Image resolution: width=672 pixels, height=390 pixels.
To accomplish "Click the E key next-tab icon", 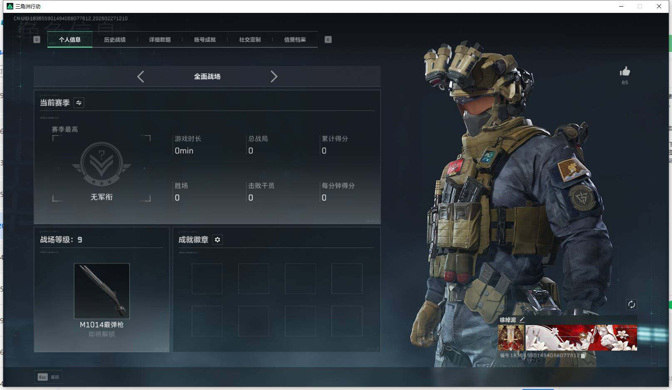I will click(x=328, y=39).
